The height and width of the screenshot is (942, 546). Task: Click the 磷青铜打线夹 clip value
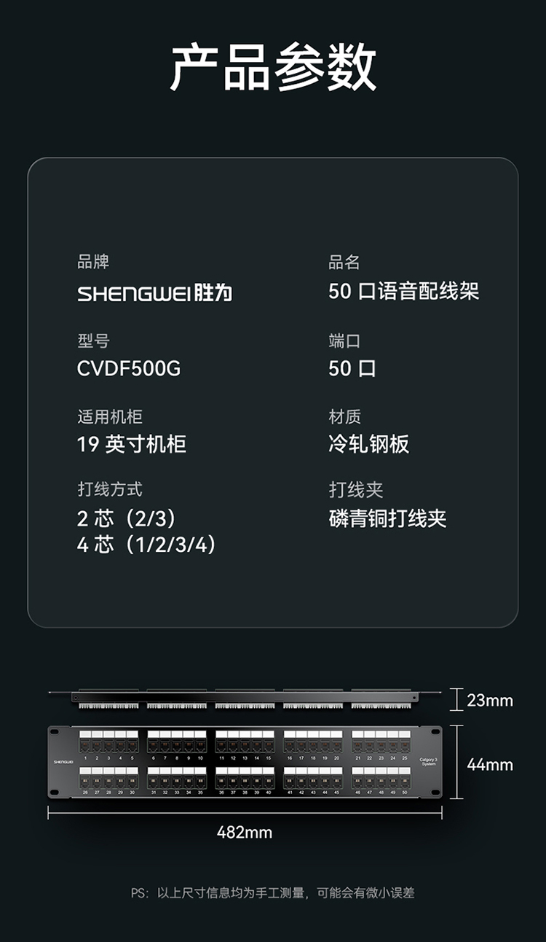(x=387, y=518)
